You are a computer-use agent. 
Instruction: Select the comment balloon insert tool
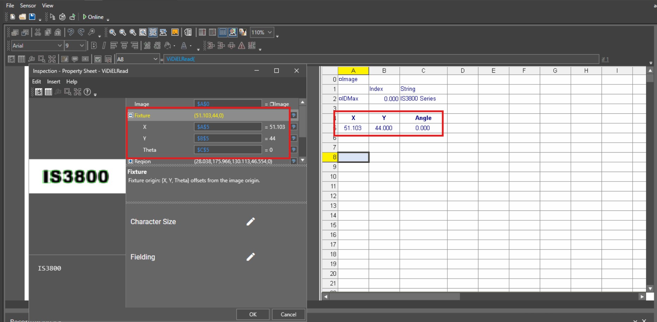75,59
